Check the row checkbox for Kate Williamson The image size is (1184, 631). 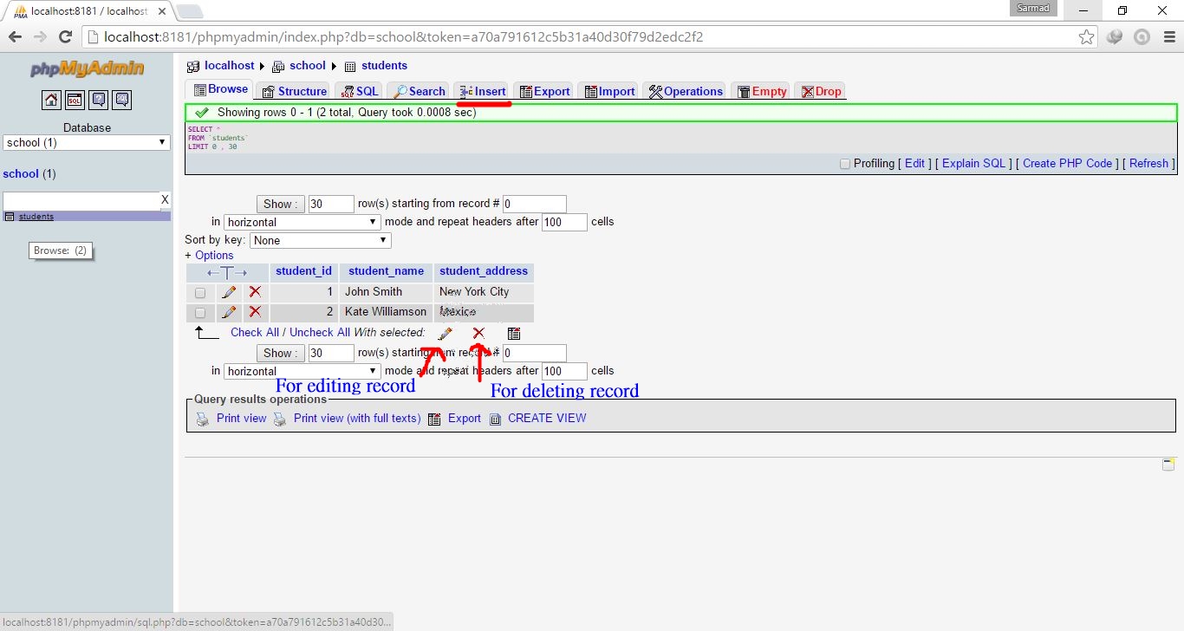click(199, 312)
